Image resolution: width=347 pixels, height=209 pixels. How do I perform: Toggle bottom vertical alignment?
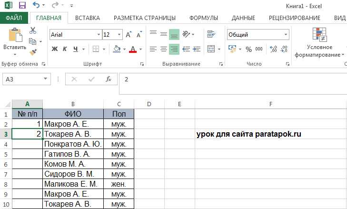[x=174, y=34]
